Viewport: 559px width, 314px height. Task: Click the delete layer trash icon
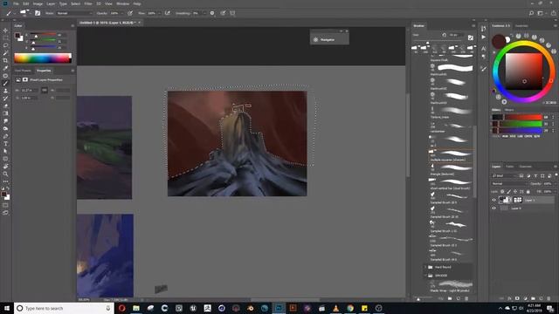pos(549,298)
